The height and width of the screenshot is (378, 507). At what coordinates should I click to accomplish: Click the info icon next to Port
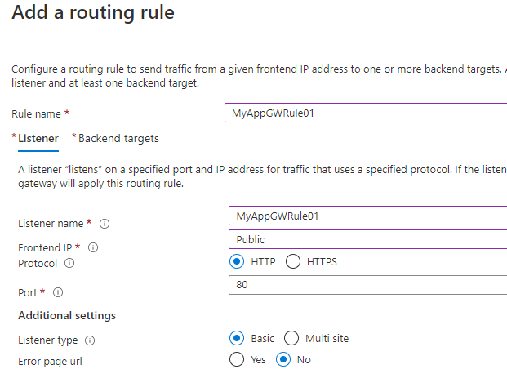click(x=58, y=292)
